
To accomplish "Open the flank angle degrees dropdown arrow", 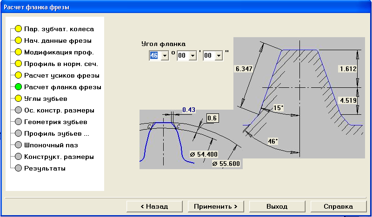I will 165,56.
